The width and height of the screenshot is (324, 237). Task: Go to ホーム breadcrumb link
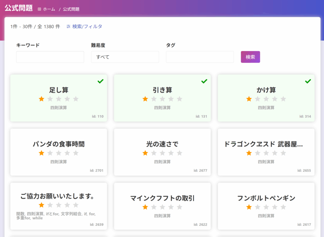tap(49, 9)
